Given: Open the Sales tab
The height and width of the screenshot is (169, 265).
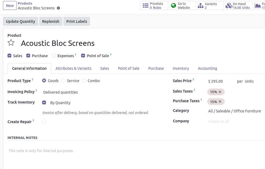Looking at the screenshot, I should 105,68.
